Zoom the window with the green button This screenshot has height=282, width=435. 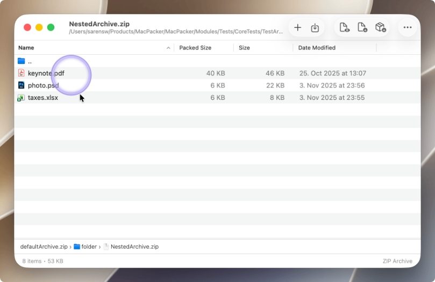51,27
